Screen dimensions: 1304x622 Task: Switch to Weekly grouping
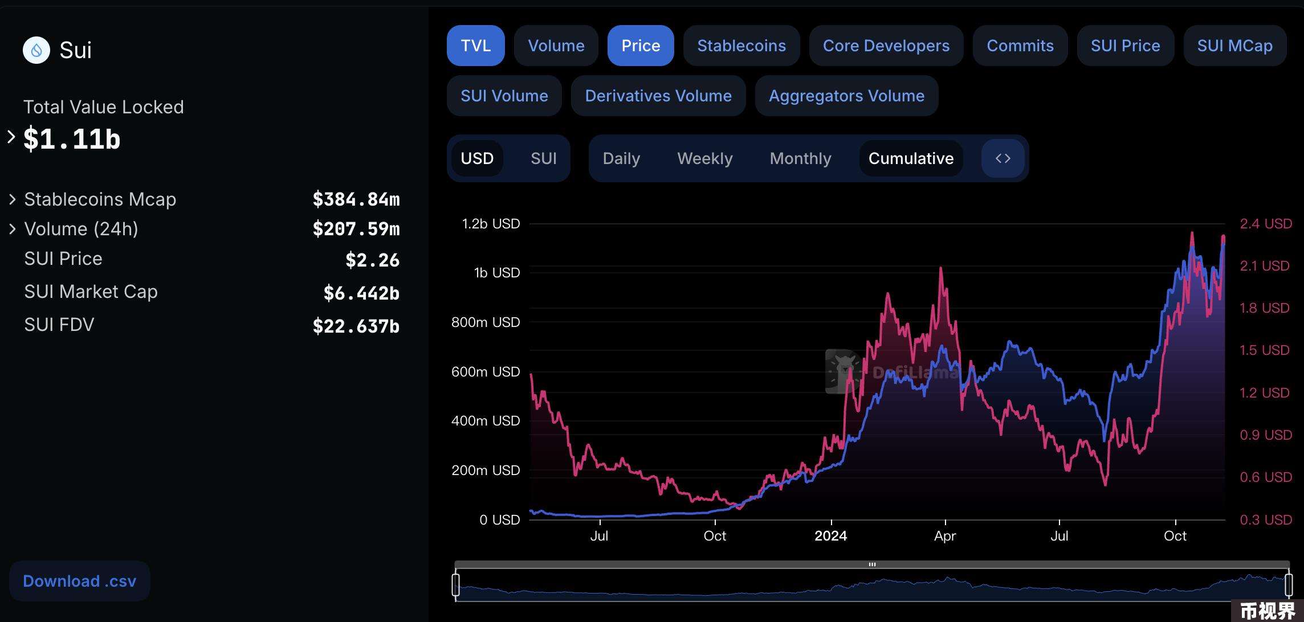point(705,158)
